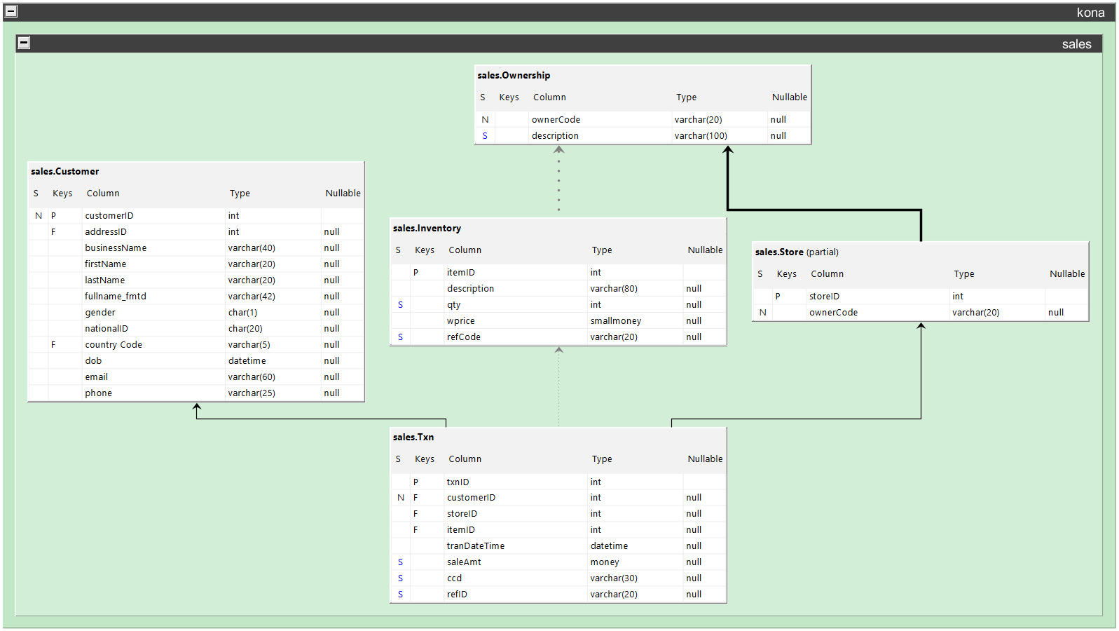1119x631 pixels.
Task: Select the sales.Txn table title
Action: point(413,437)
